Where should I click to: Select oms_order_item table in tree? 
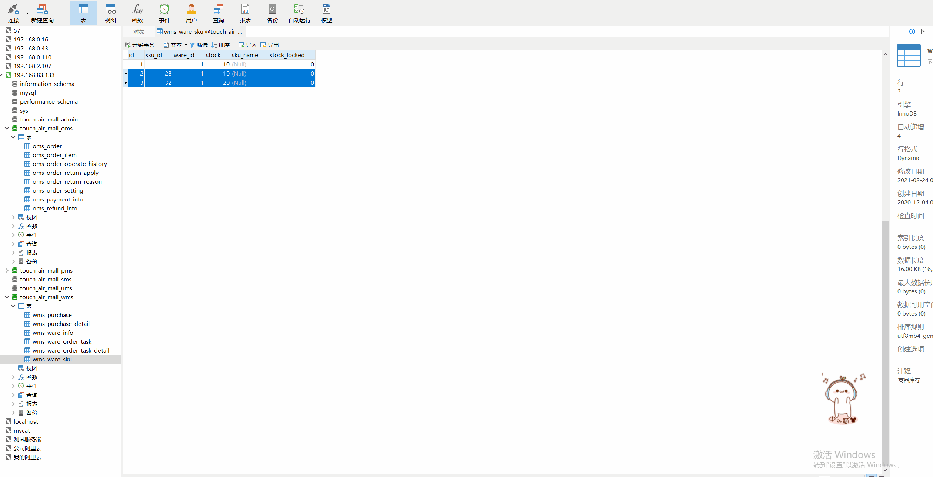coord(54,155)
